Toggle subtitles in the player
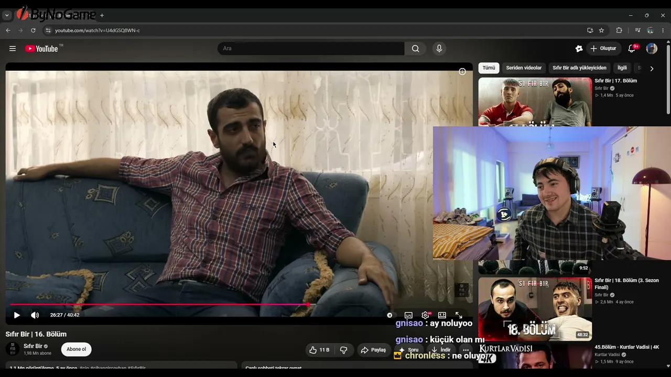This screenshot has width=671, height=377. point(408,315)
